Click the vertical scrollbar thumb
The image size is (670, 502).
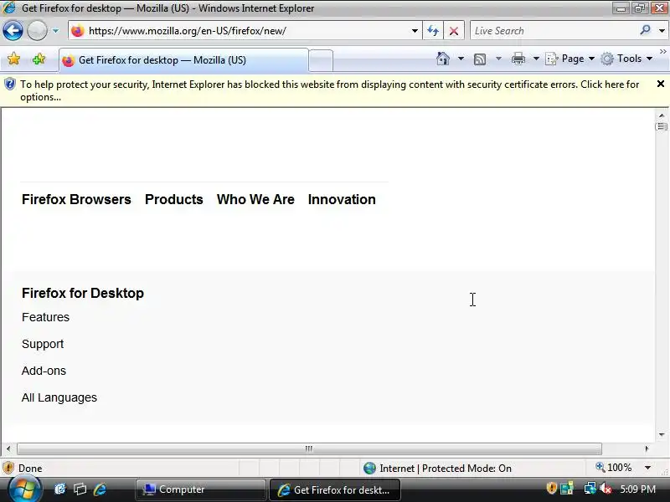pos(662,127)
